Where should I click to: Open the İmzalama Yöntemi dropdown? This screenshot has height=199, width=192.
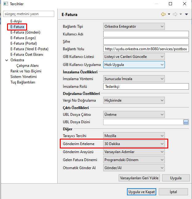tap(134, 79)
